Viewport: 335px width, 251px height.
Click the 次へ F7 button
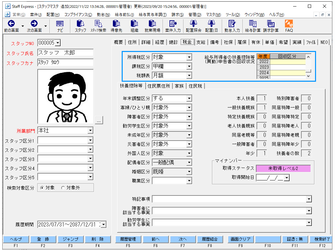click(183, 239)
